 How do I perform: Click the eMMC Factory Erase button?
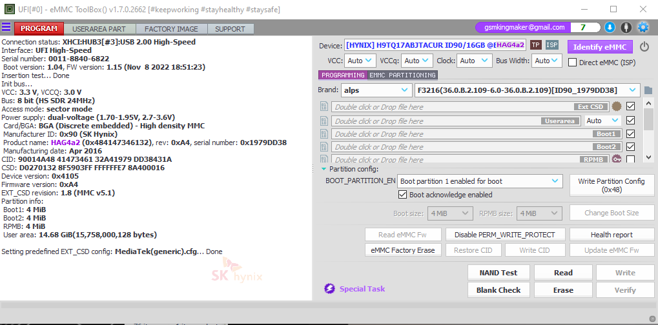pyautogui.click(x=403, y=250)
